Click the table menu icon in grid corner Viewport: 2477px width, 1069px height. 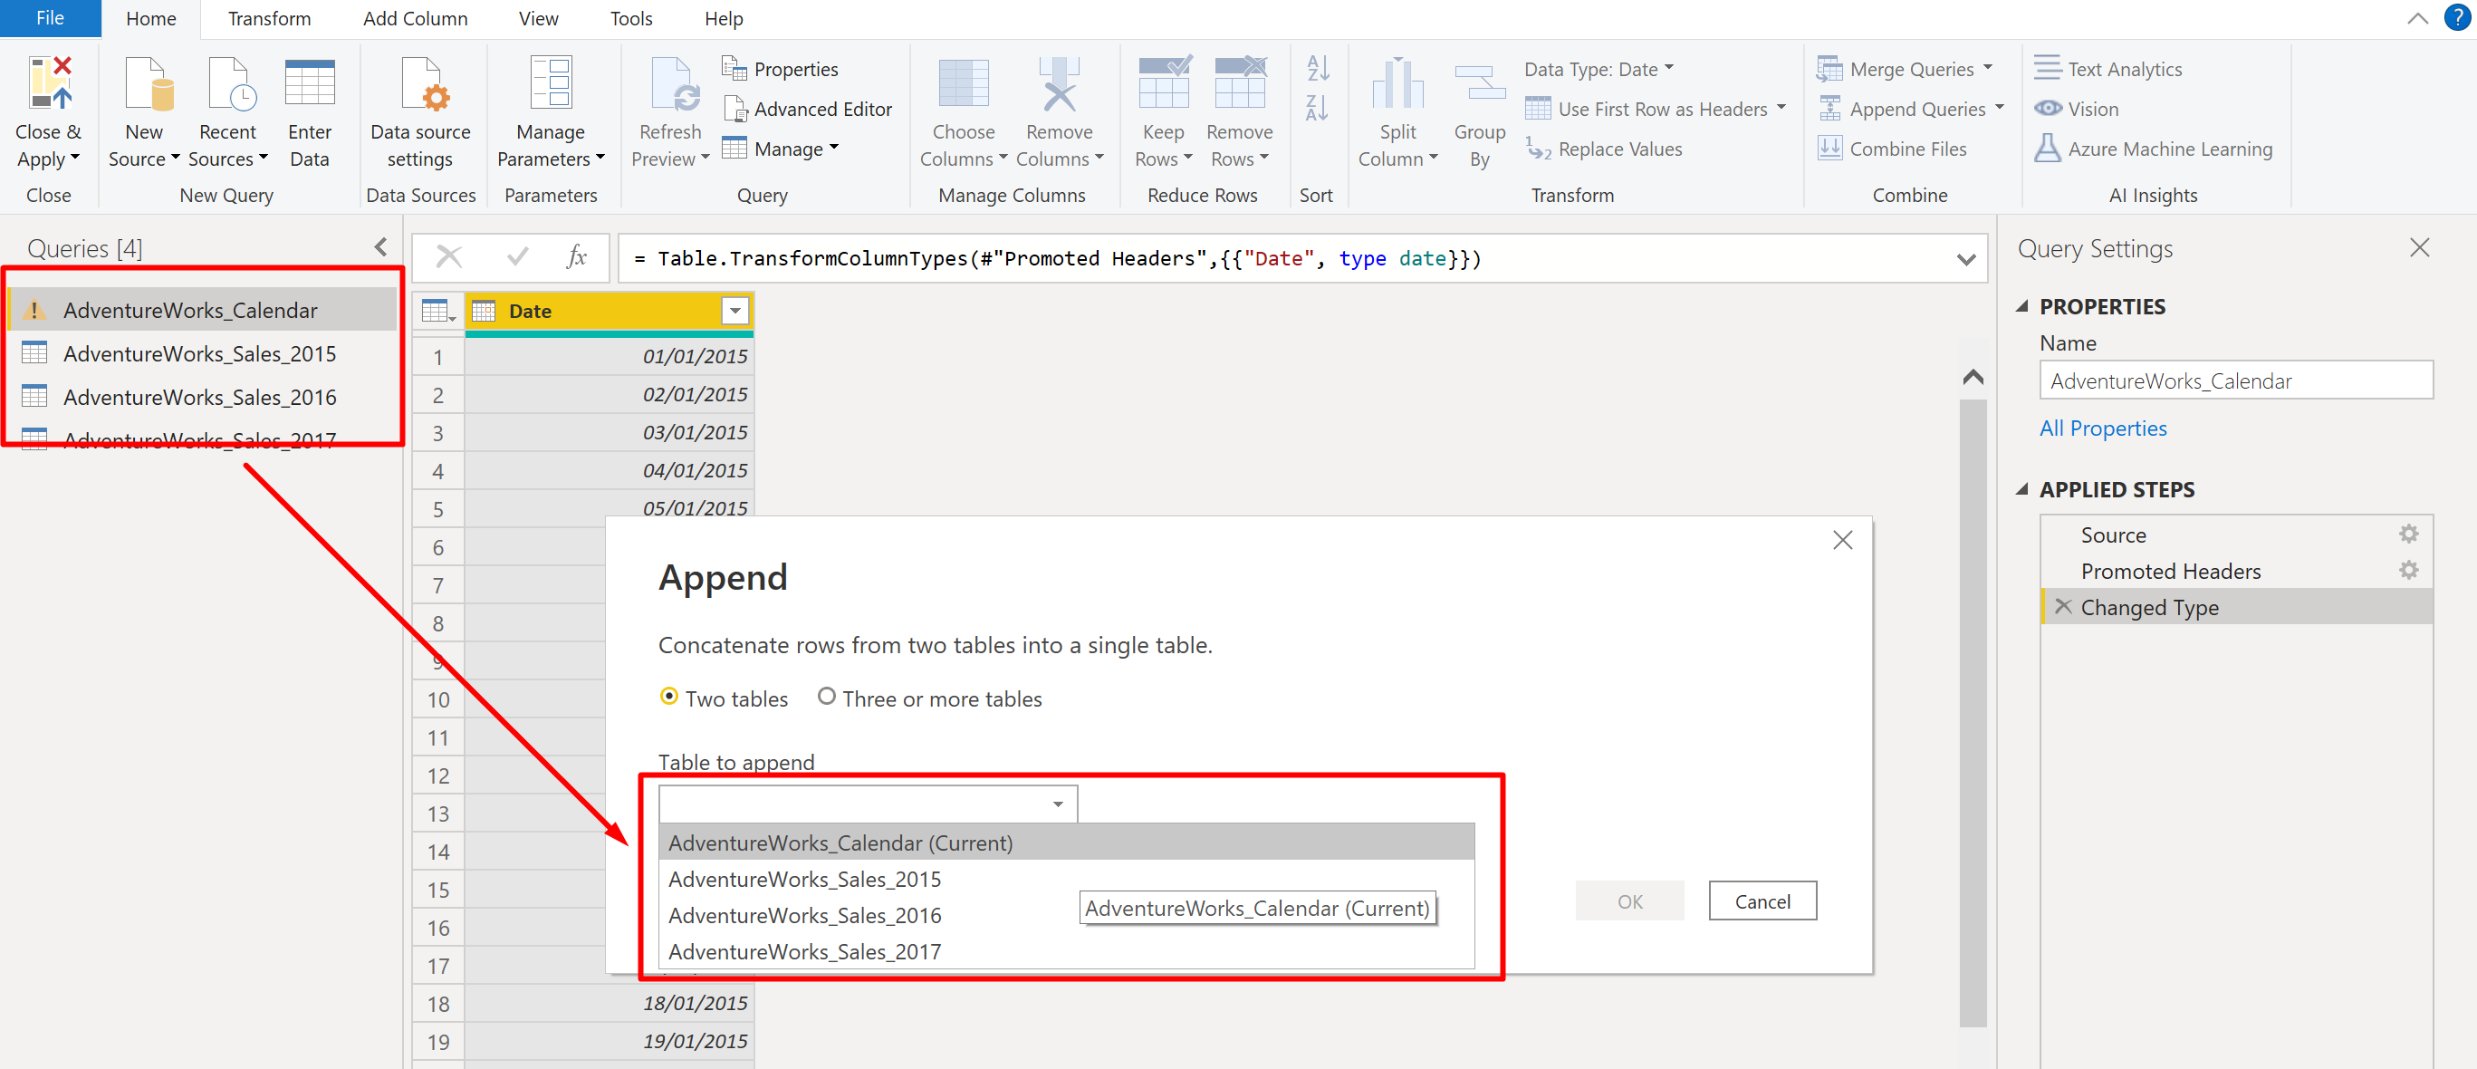pyautogui.click(x=437, y=311)
